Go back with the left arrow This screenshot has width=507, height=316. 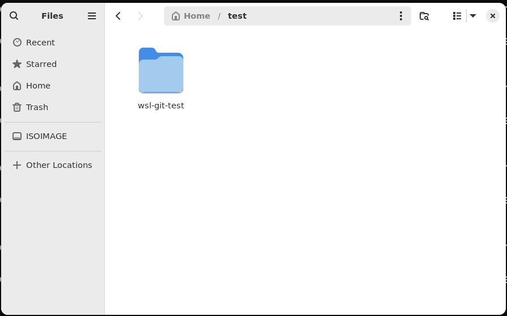pyautogui.click(x=118, y=16)
